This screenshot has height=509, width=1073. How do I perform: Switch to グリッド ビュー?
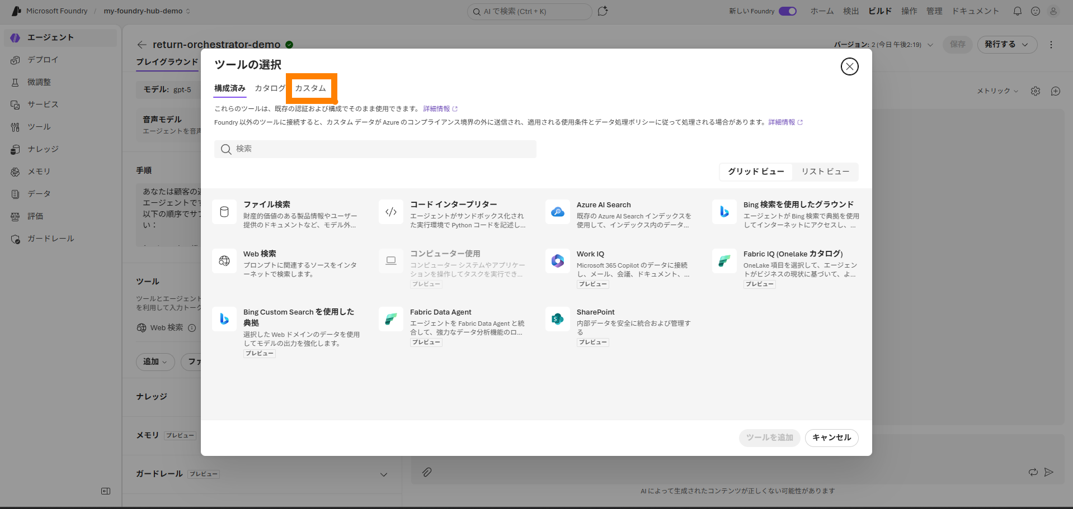click(756, 172)
